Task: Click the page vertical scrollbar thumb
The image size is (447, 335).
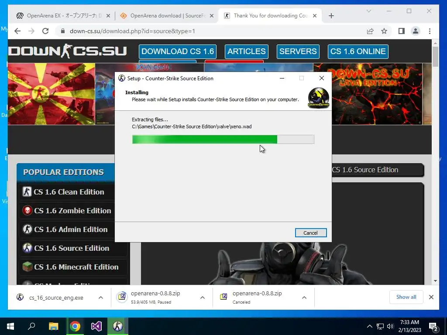Action: point(435,56)
